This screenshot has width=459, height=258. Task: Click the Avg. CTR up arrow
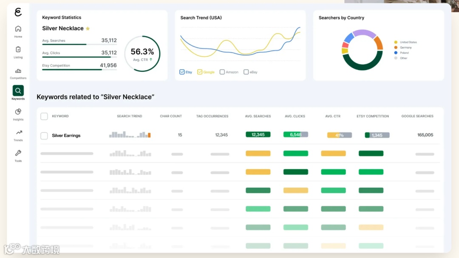tap(151, 59)
